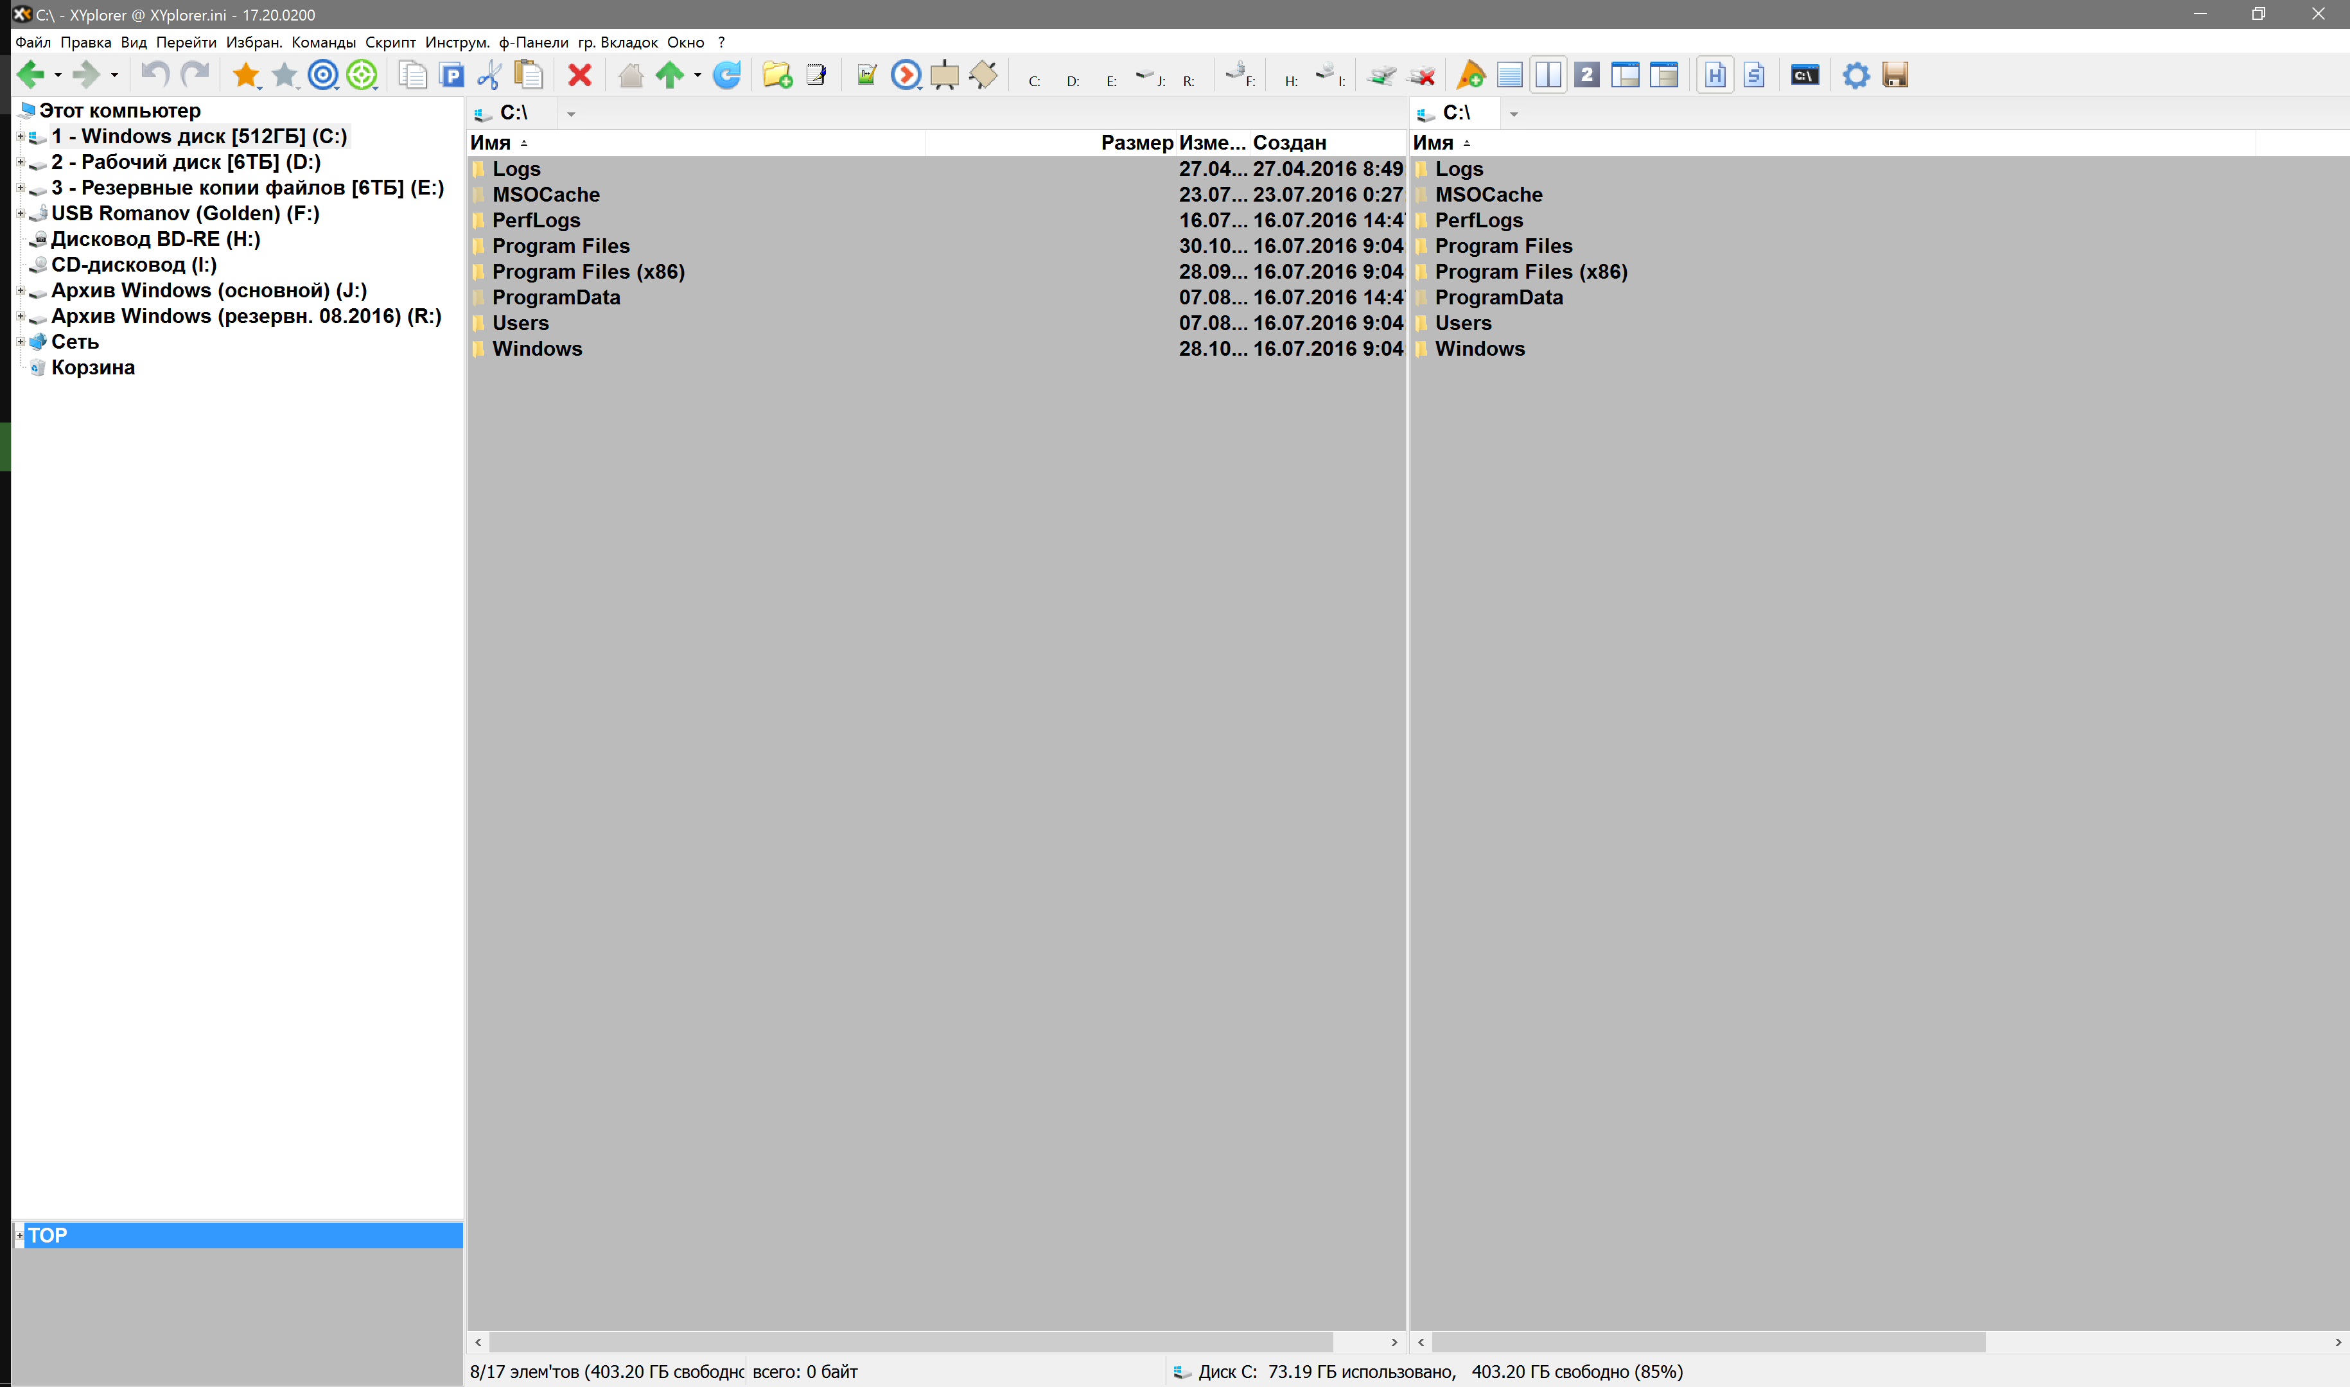
Task: Expand the Сеть node in tree
Action: click(21, 342)
